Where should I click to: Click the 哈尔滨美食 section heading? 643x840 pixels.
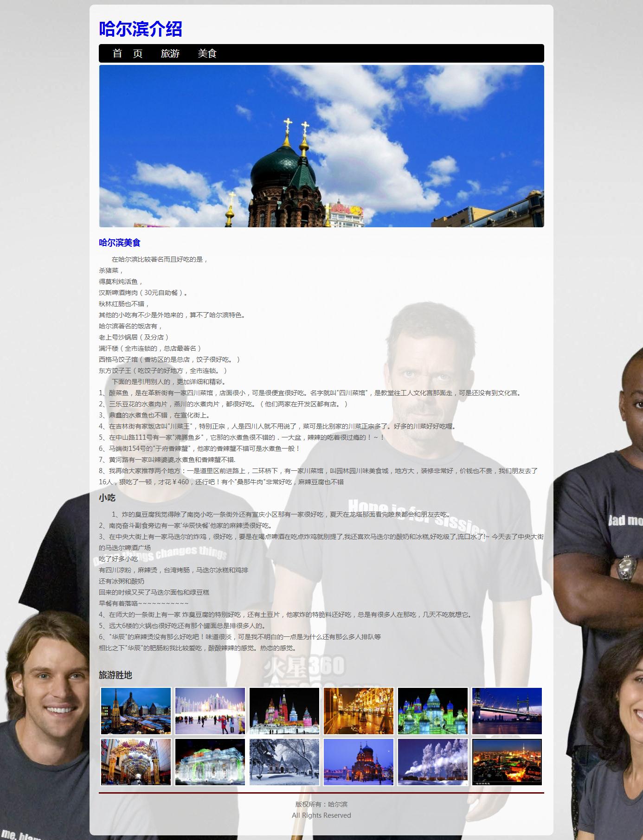tap(120, 243)
